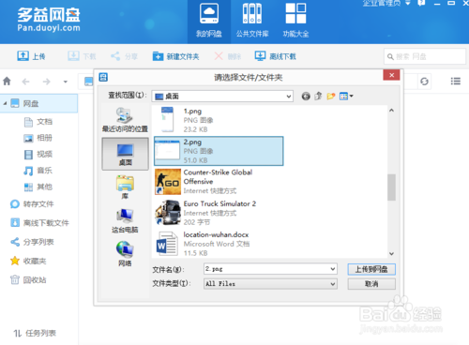Open 音乐 category in sidebar
This screenshot has width=469, height=345.
(x=38, y=171)
